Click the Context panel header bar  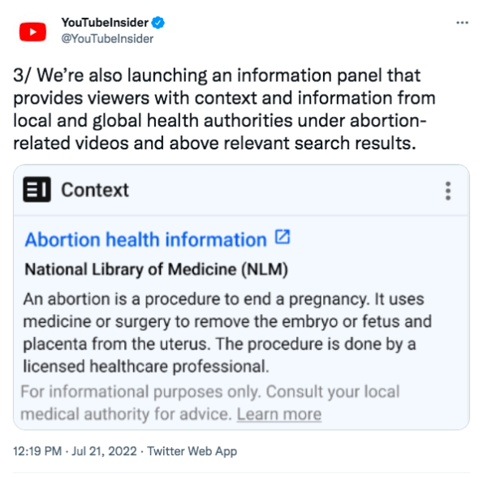point(242,190)
